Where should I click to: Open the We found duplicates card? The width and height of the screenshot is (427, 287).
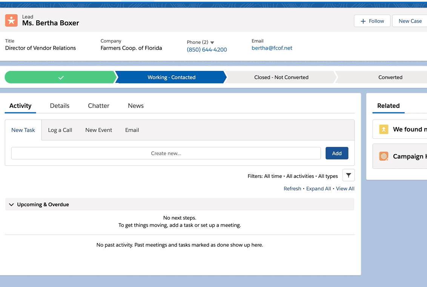click(400, 129)
